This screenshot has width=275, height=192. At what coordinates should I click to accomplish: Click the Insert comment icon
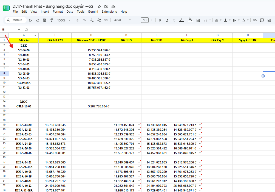click(x=262, y=20)
